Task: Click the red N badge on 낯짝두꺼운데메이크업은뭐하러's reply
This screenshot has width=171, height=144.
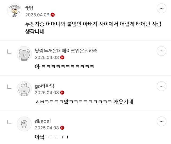Action: click(x=62, y=57)
